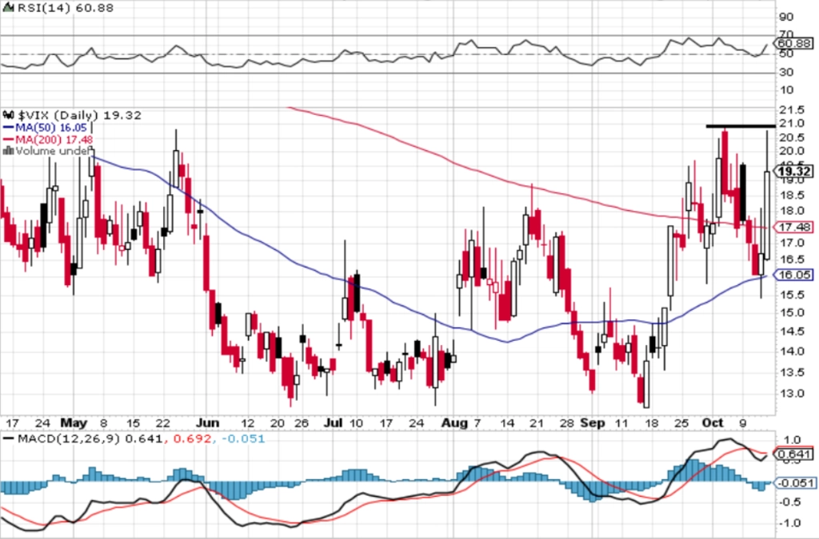819x539 pixels.
Task: Click the 60.88 RSI value tag
Action: [794, 43]
